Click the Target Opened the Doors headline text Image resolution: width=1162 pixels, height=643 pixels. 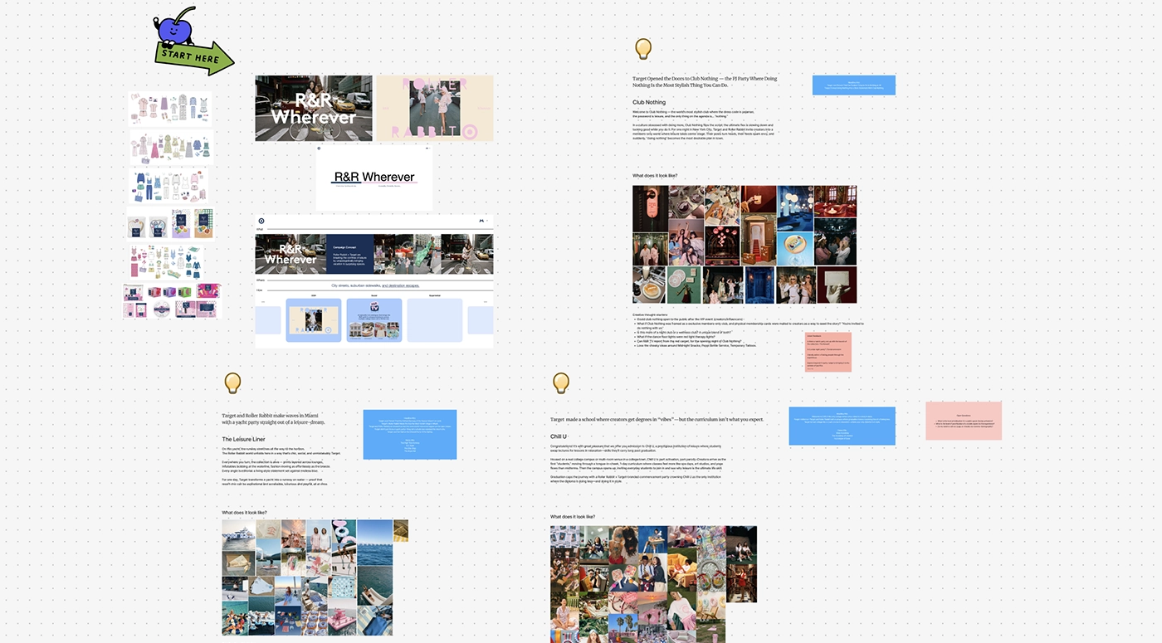pyautogui.click(x=705, y=82)
